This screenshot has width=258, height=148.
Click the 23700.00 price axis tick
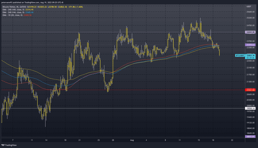(250, 41)
